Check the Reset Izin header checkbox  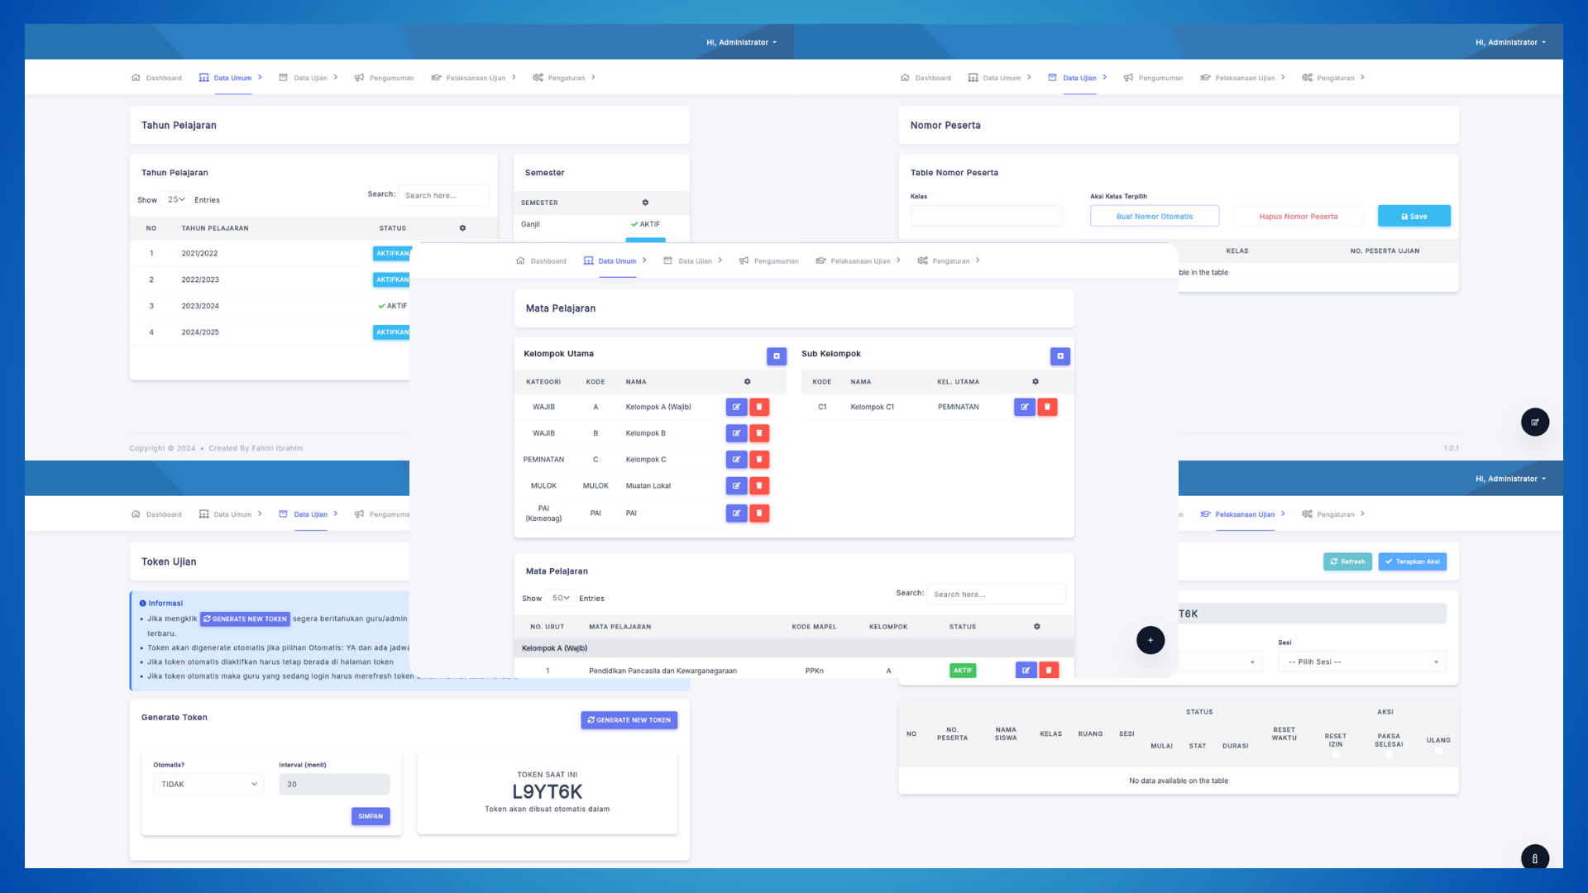click(x=1336, y=754)
